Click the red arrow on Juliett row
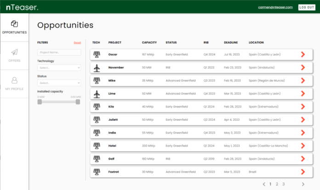320x190 pixels. (x=303, y=119)
